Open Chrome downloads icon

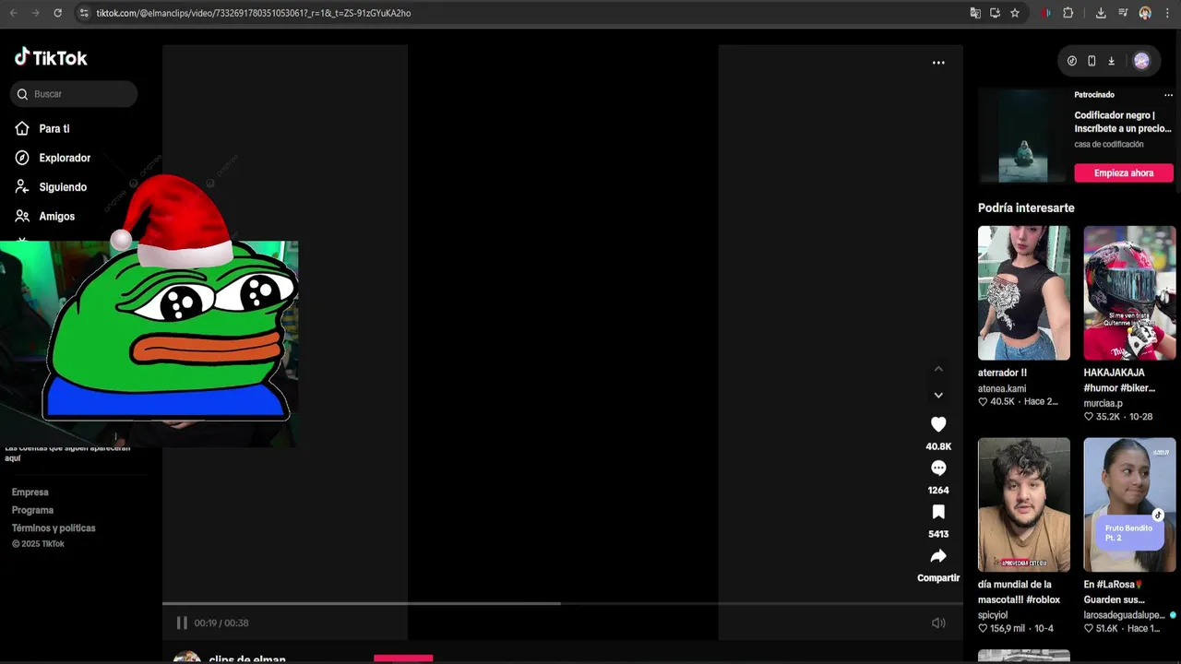click(1101, 13)
